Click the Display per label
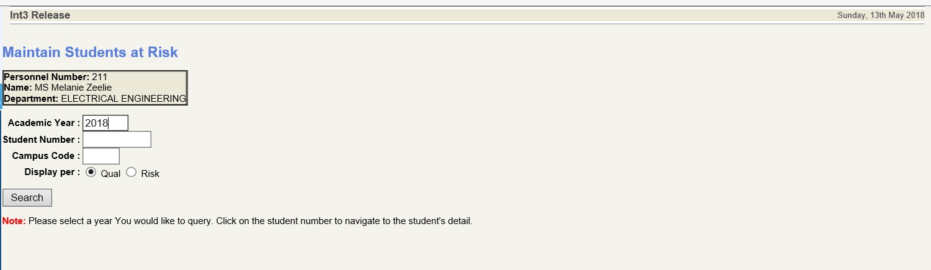The image size is (931, 270). (x=52, y=172)
